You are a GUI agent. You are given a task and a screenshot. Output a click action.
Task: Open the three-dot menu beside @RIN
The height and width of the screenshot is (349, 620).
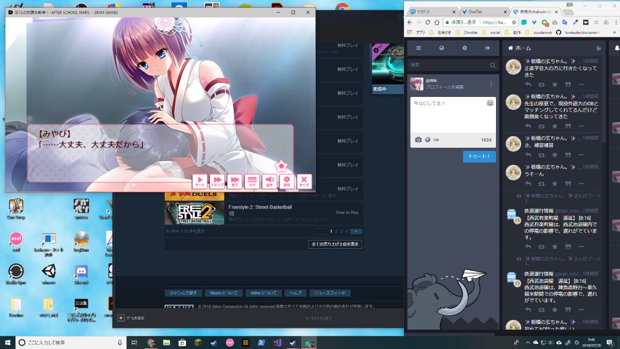pos(491,84)
